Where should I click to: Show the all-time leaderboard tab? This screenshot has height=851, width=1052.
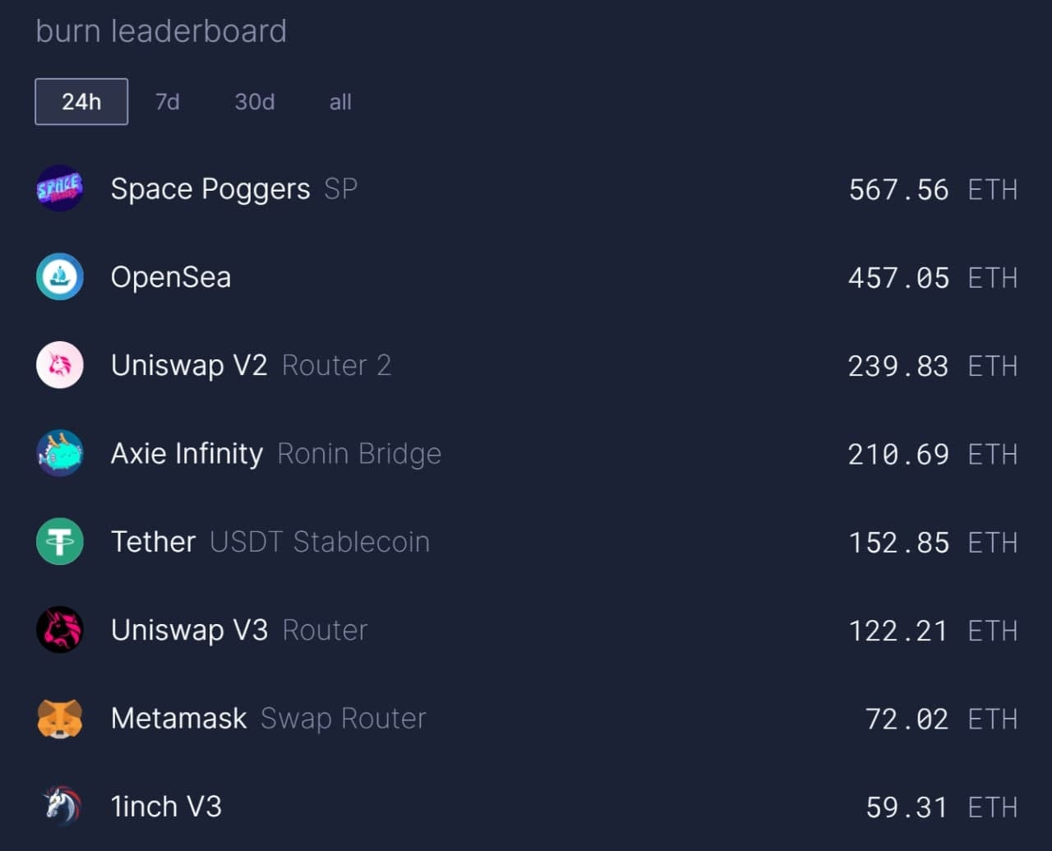[x=340, y=102]
